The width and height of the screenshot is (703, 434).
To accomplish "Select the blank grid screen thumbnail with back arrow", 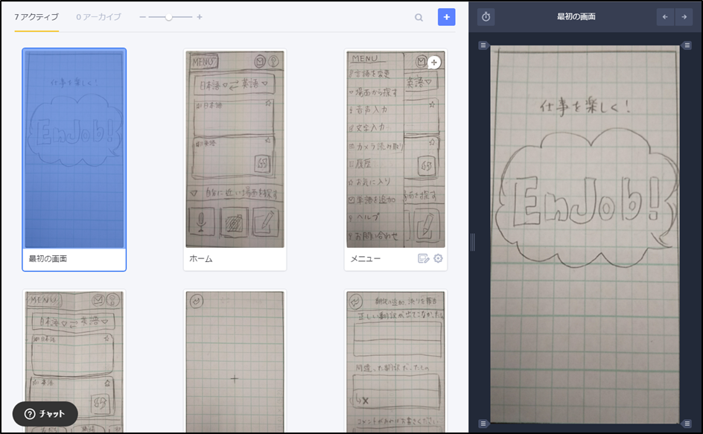I will click(x=235, y=362).
